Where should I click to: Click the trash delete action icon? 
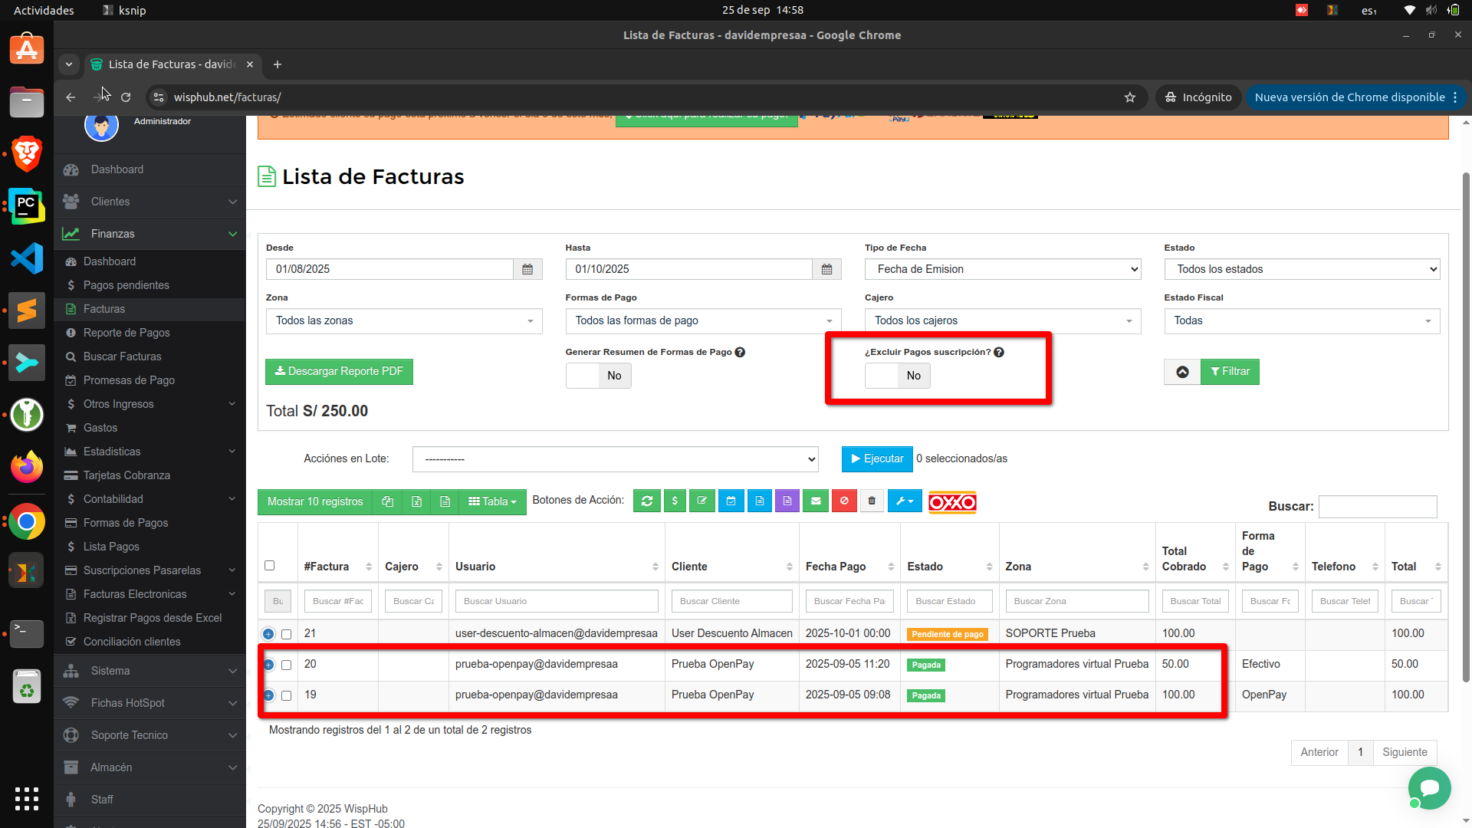[x=872, y=501]
